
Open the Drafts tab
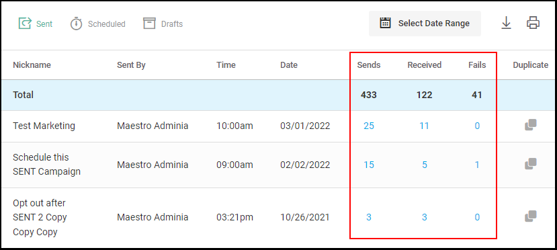[163, 24]
